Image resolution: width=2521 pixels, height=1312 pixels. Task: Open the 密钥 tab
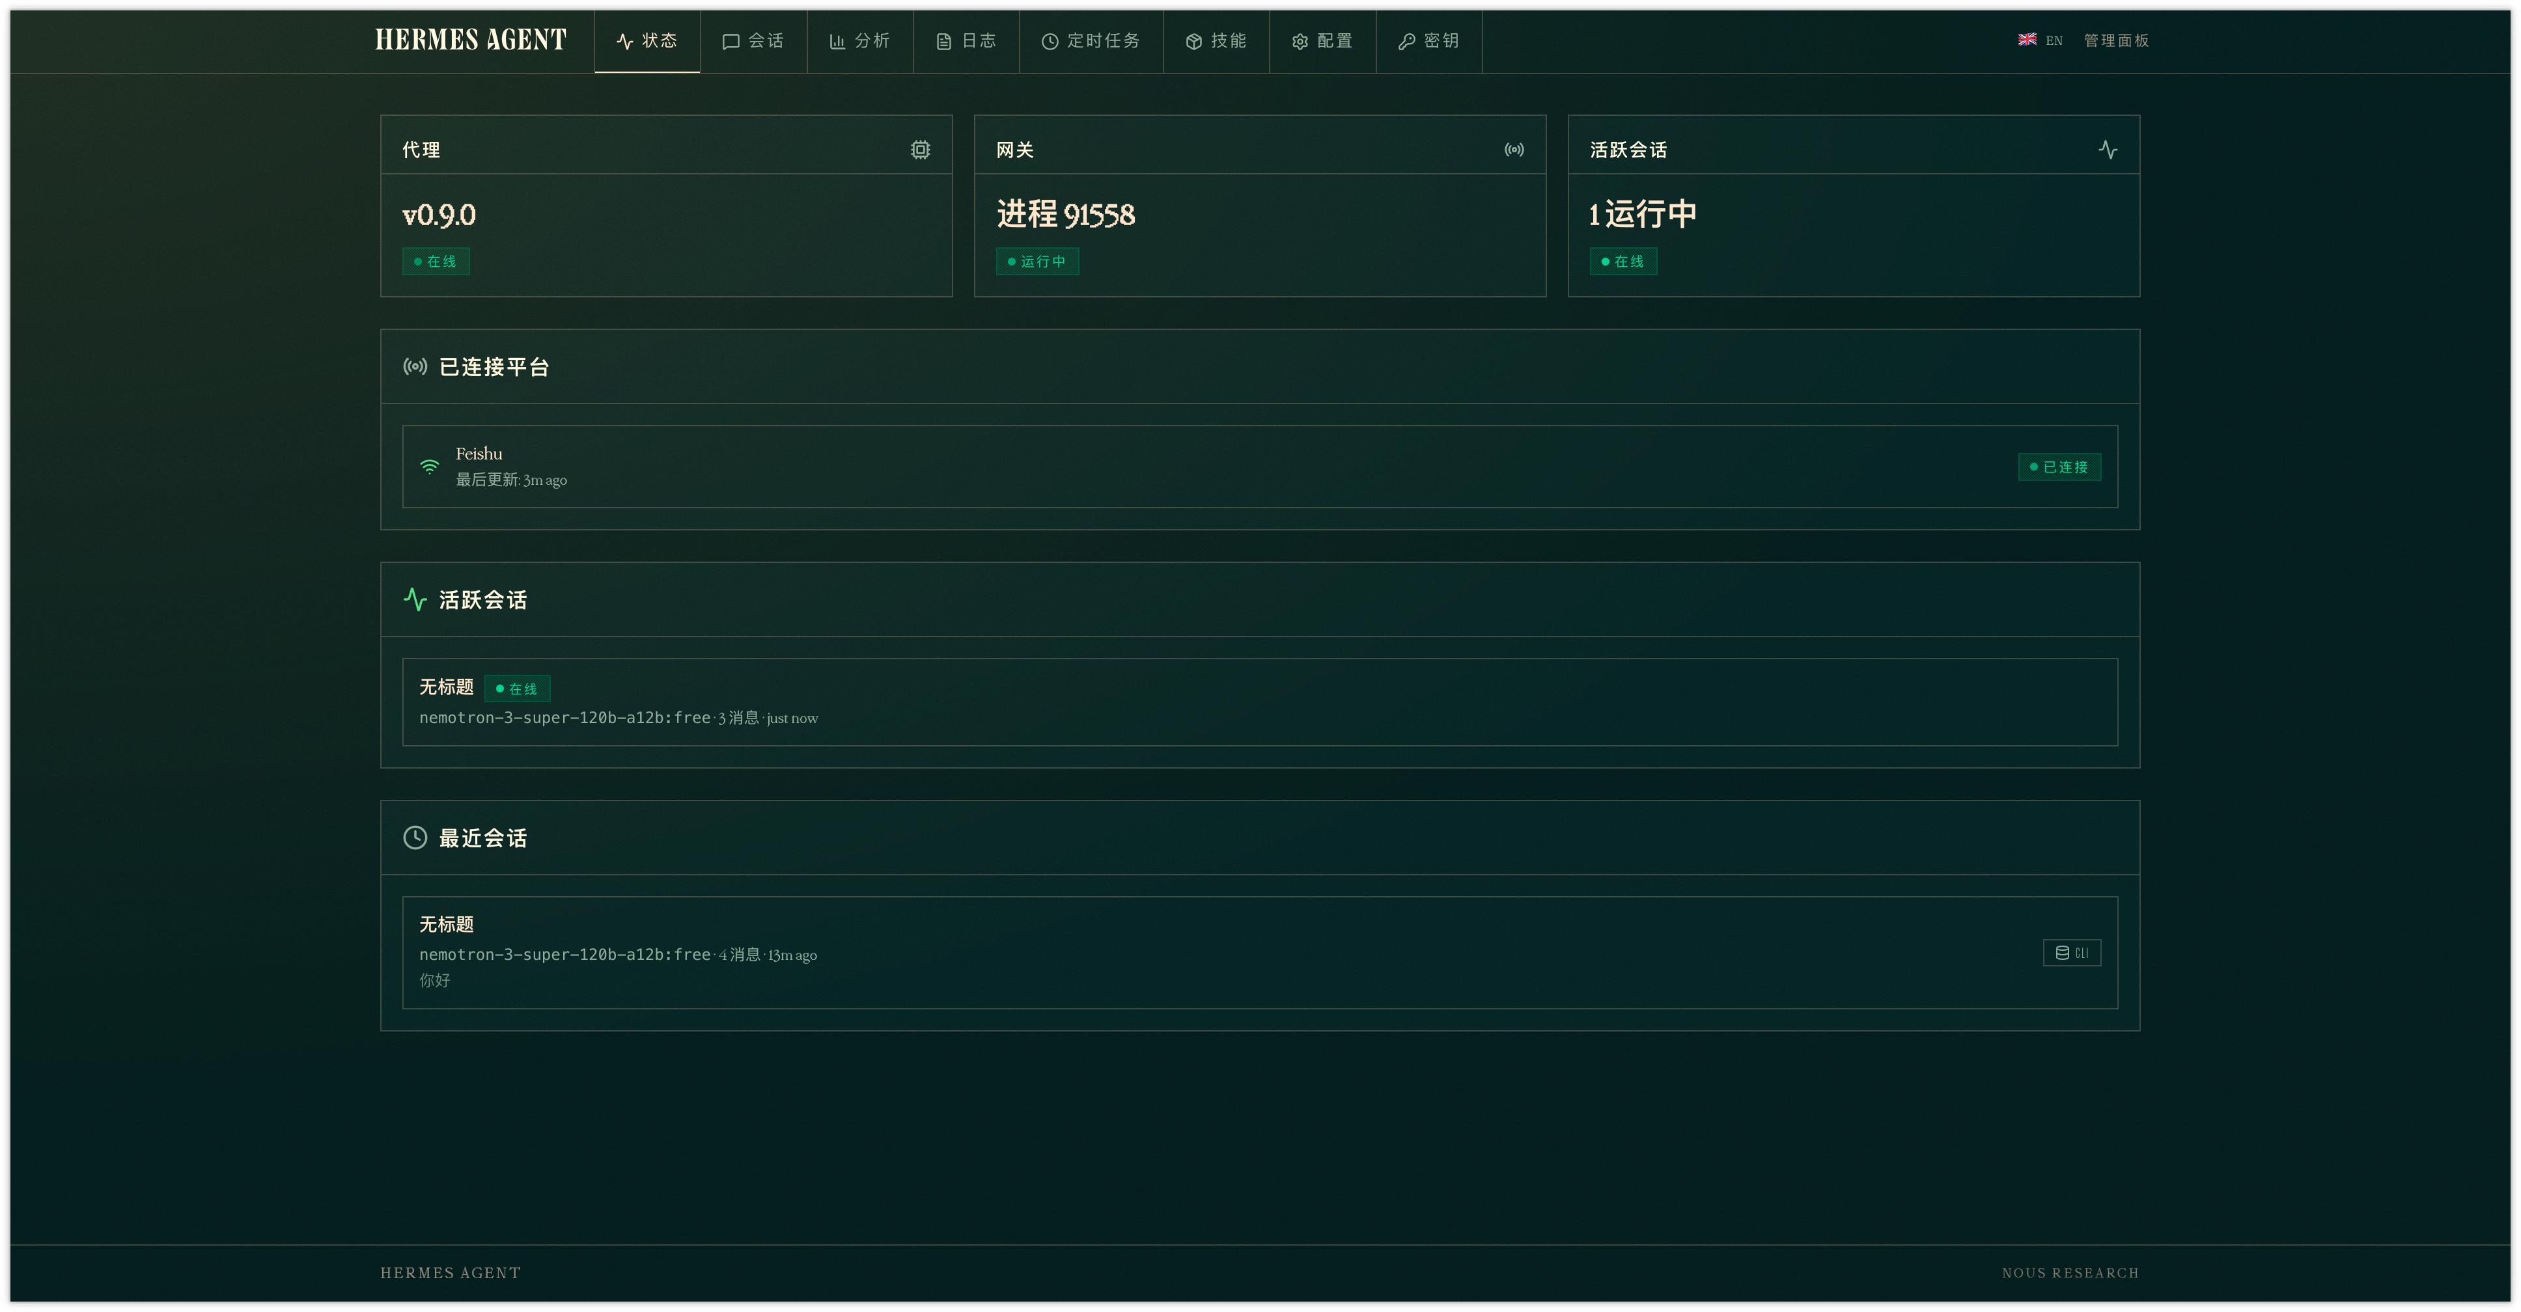(1428, 41)
